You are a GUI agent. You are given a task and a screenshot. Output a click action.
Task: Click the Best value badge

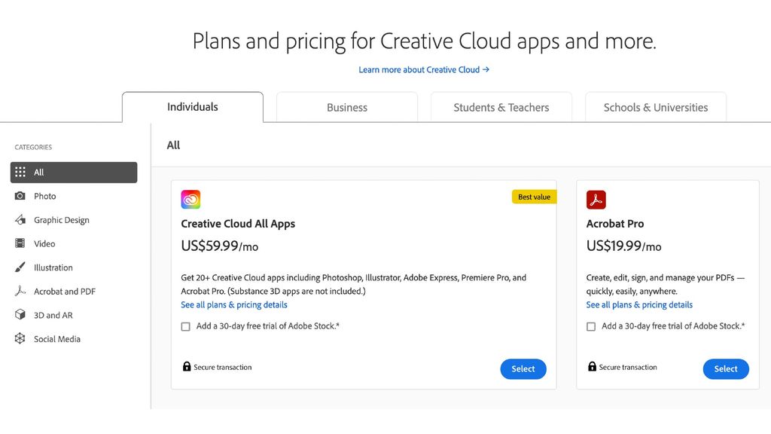pyautogui.click(x=534, y=196)
